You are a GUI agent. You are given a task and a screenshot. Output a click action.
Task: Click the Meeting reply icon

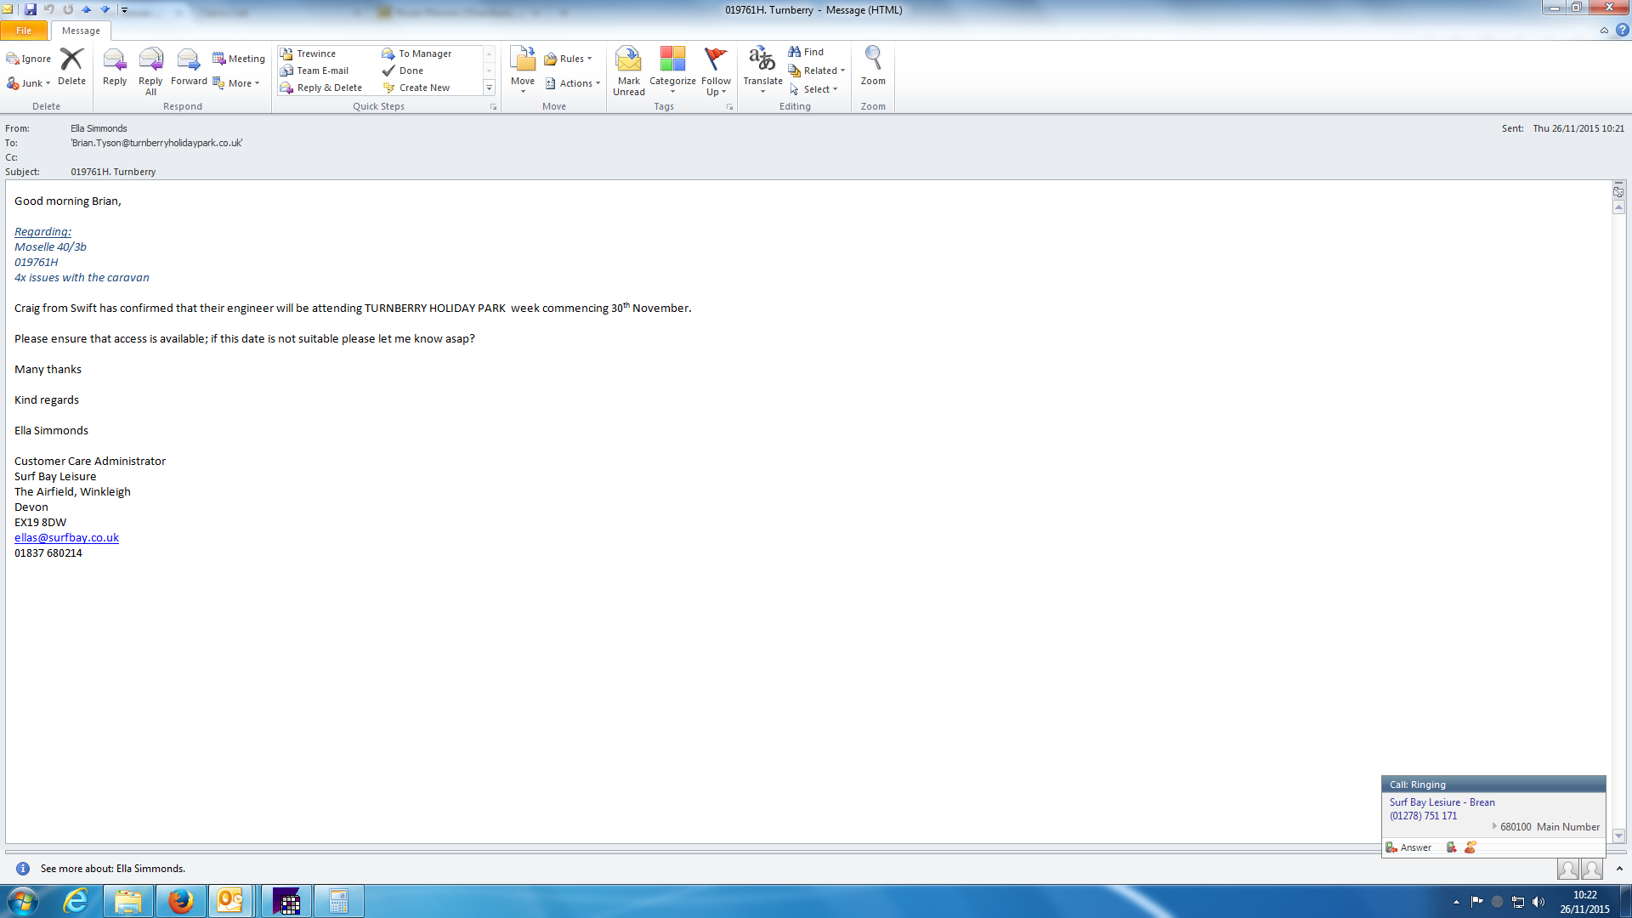coord(239,59)
